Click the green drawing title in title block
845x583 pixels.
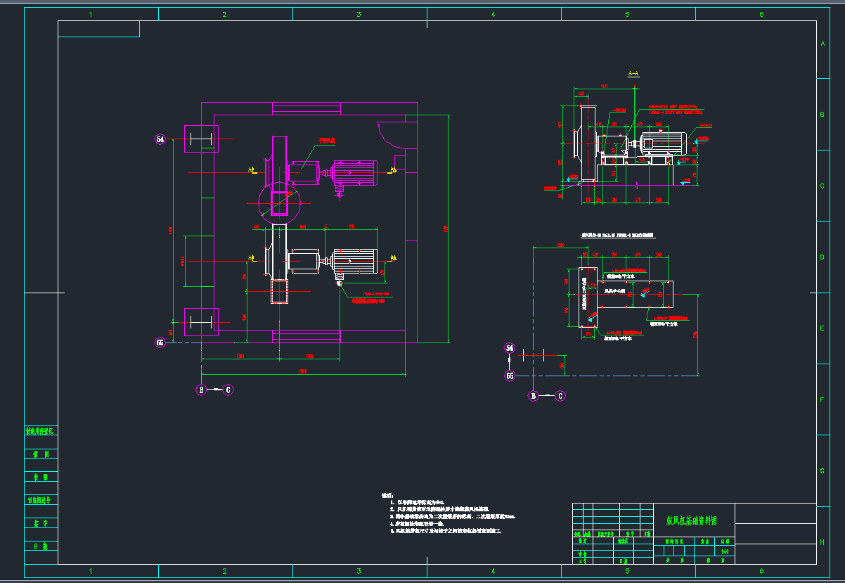point(692,521)
